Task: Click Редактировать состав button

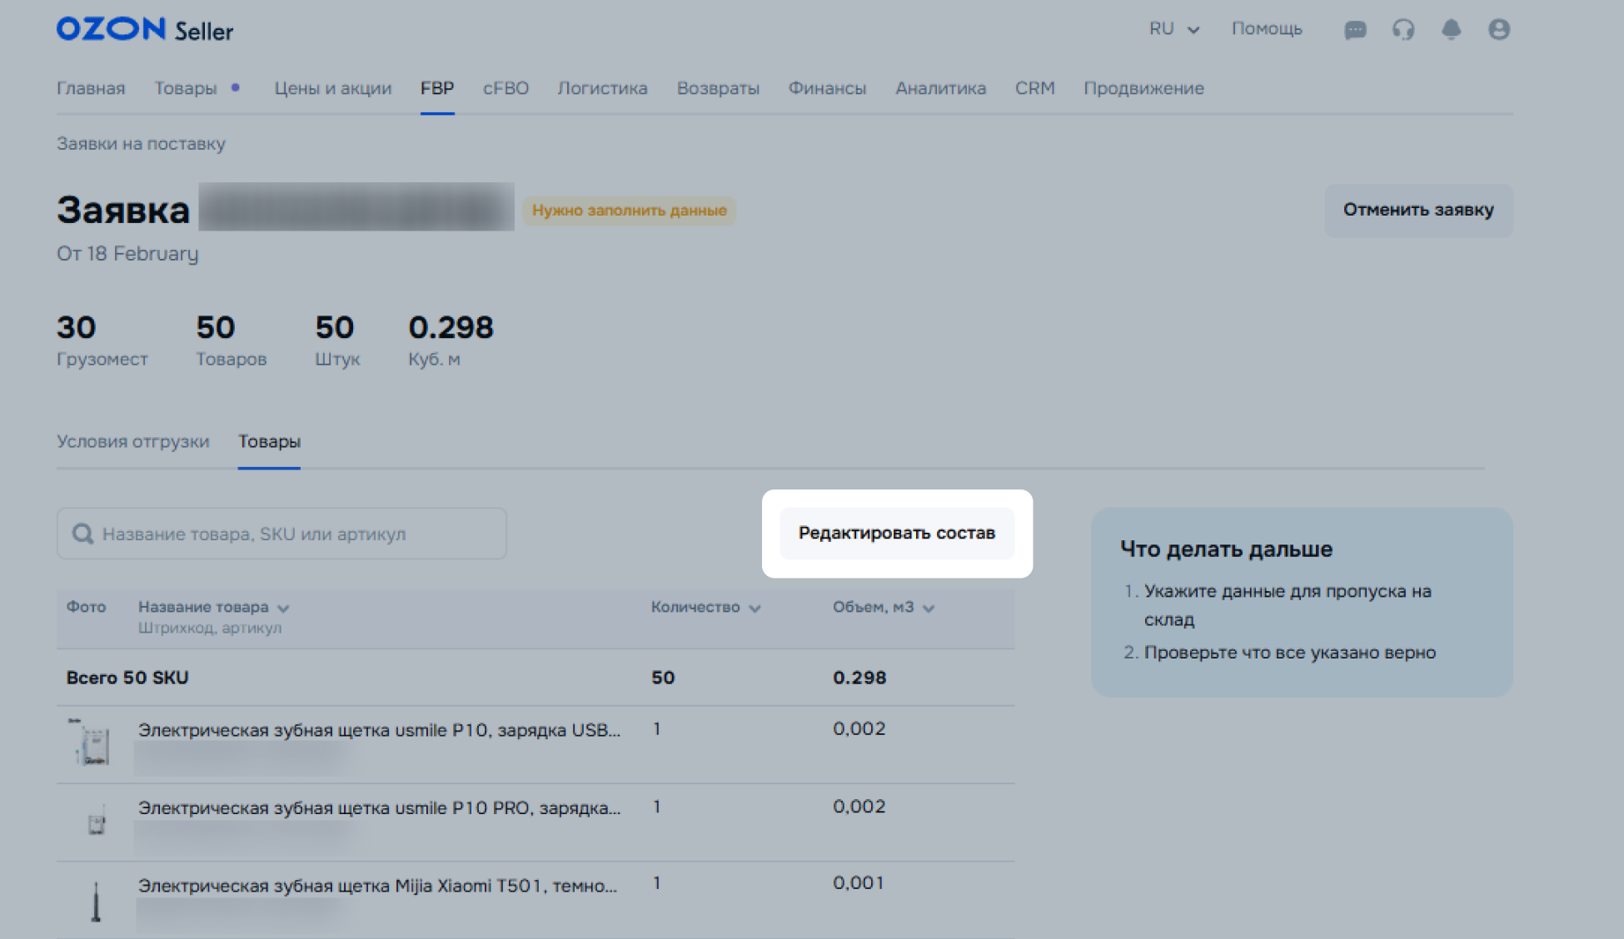Action: [x=897, y=533]
